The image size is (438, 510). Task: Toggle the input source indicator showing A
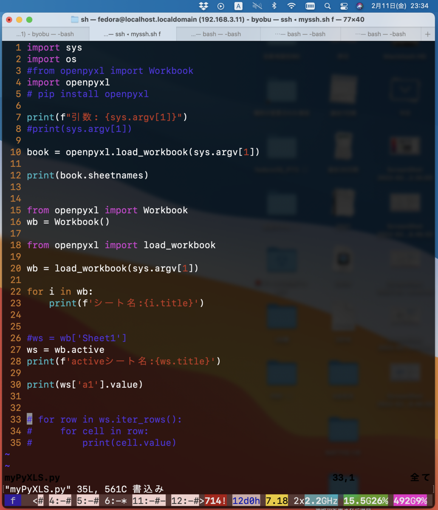(x=238, y=6)
